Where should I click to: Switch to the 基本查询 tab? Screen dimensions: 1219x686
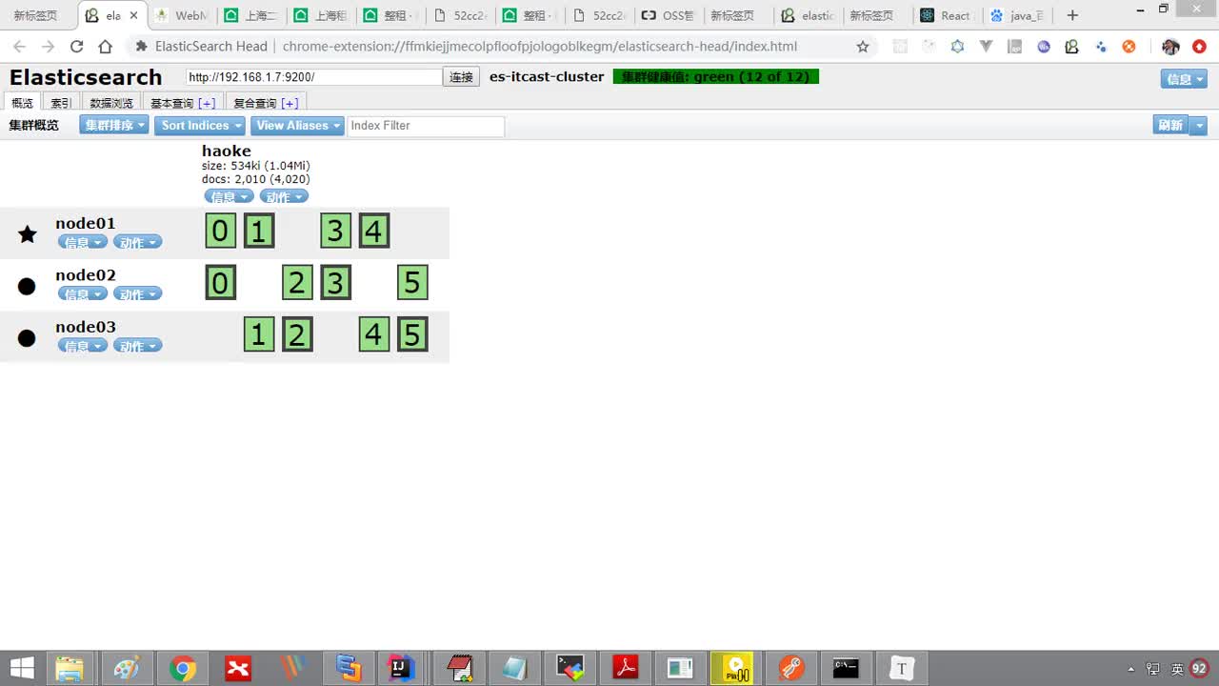coord(171,103)
